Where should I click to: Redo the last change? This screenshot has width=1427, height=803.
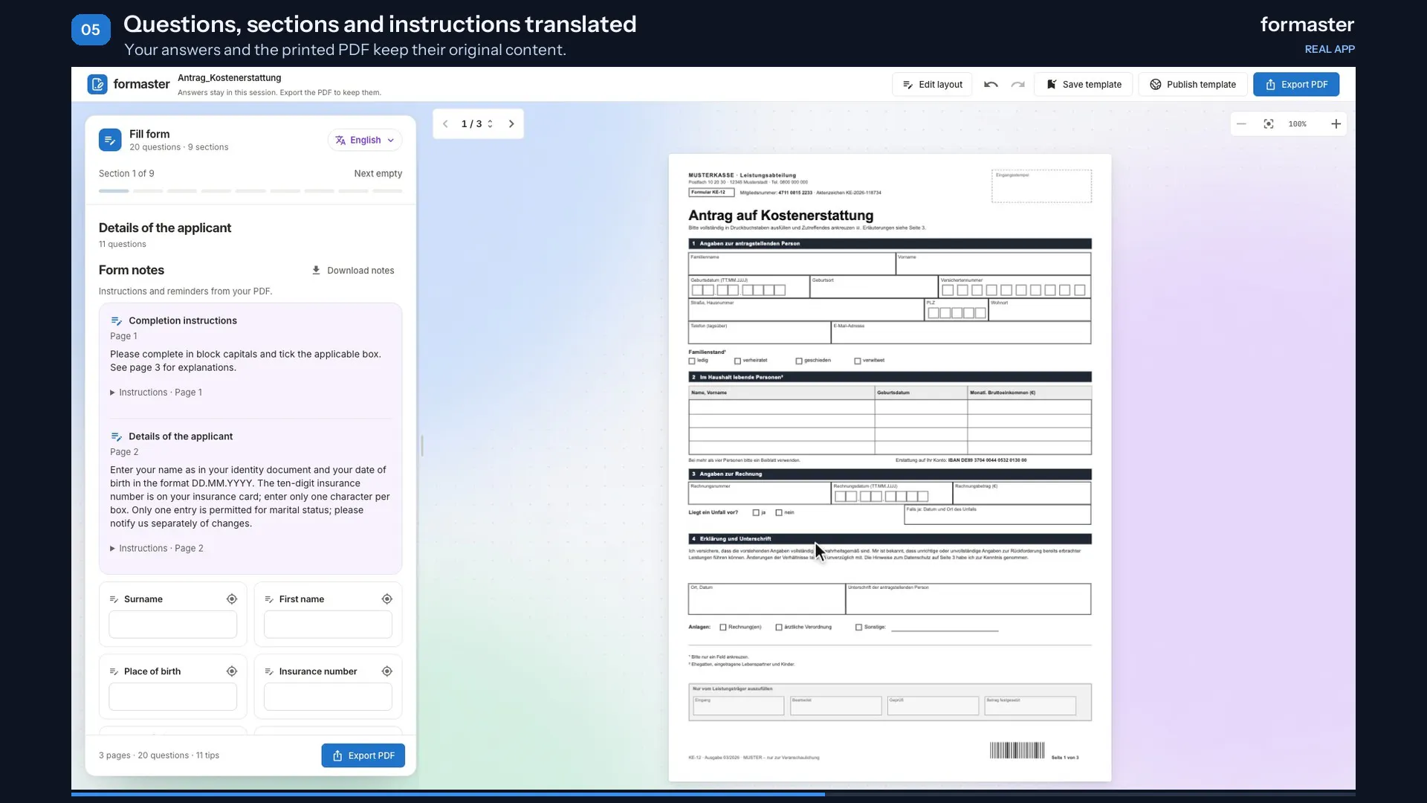pyautogui.click(x=1018, y=85)
